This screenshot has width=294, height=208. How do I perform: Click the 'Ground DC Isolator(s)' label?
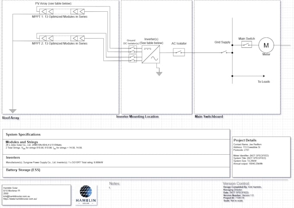pyautogui.click(x=131, y=42)
